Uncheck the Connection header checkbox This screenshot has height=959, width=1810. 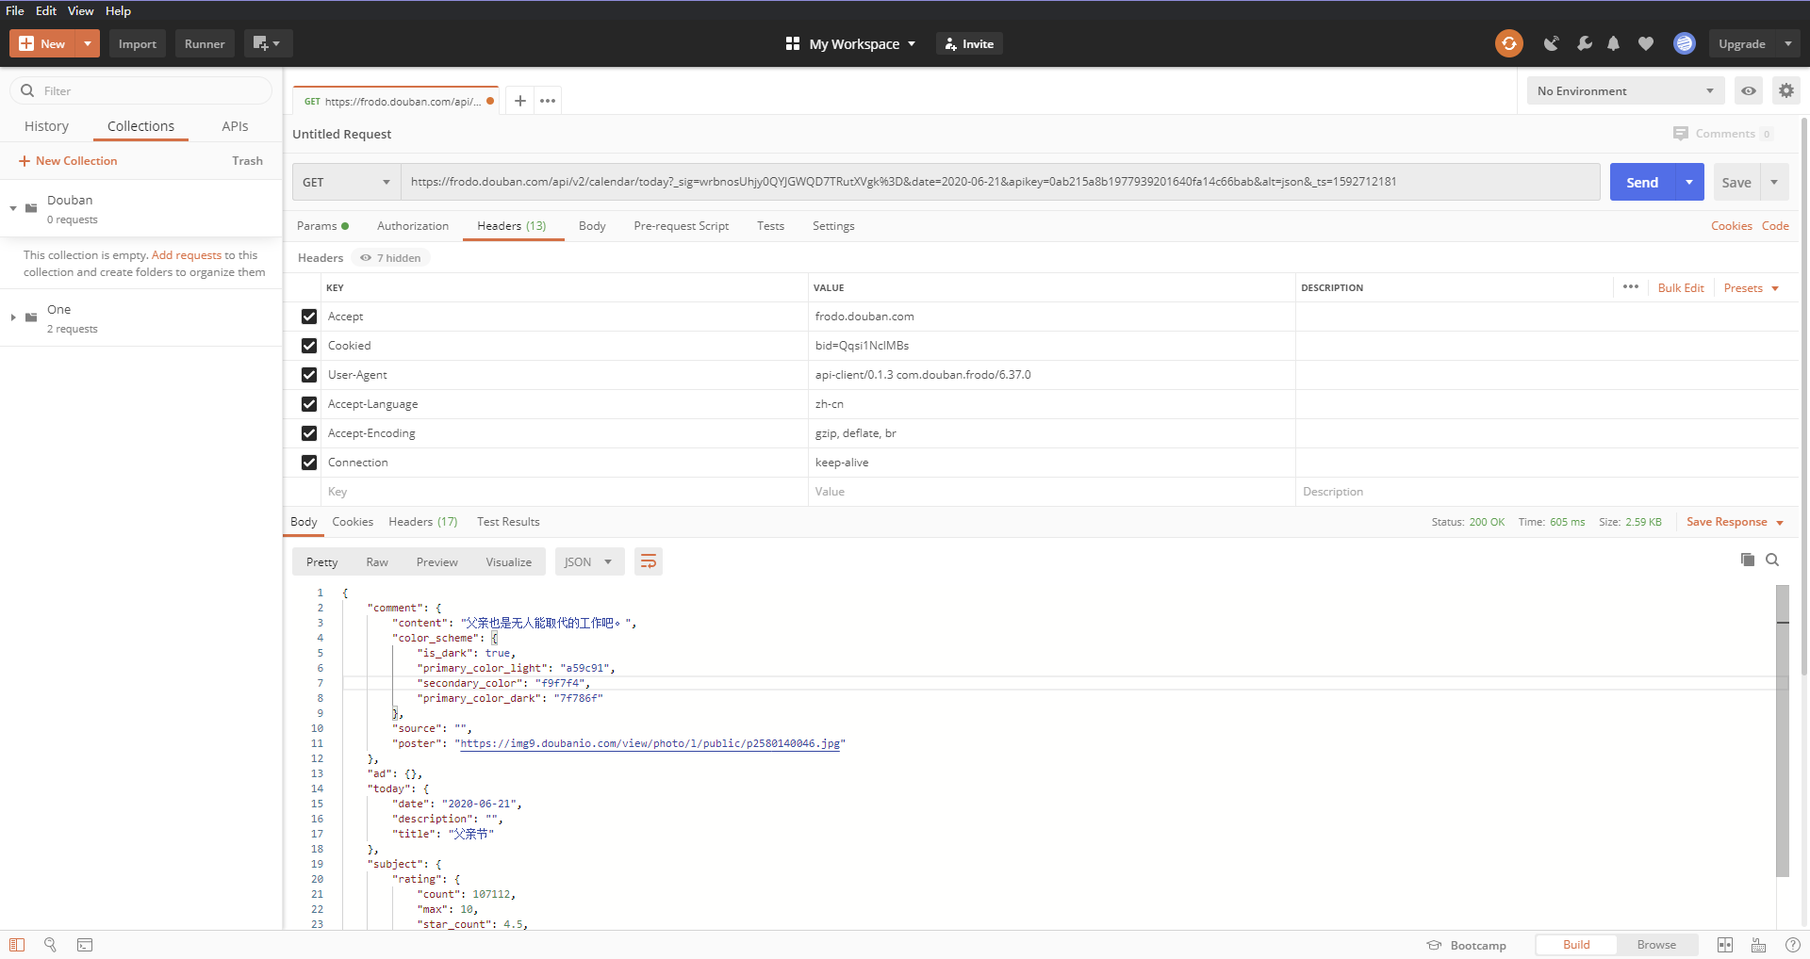click(309, 463)
